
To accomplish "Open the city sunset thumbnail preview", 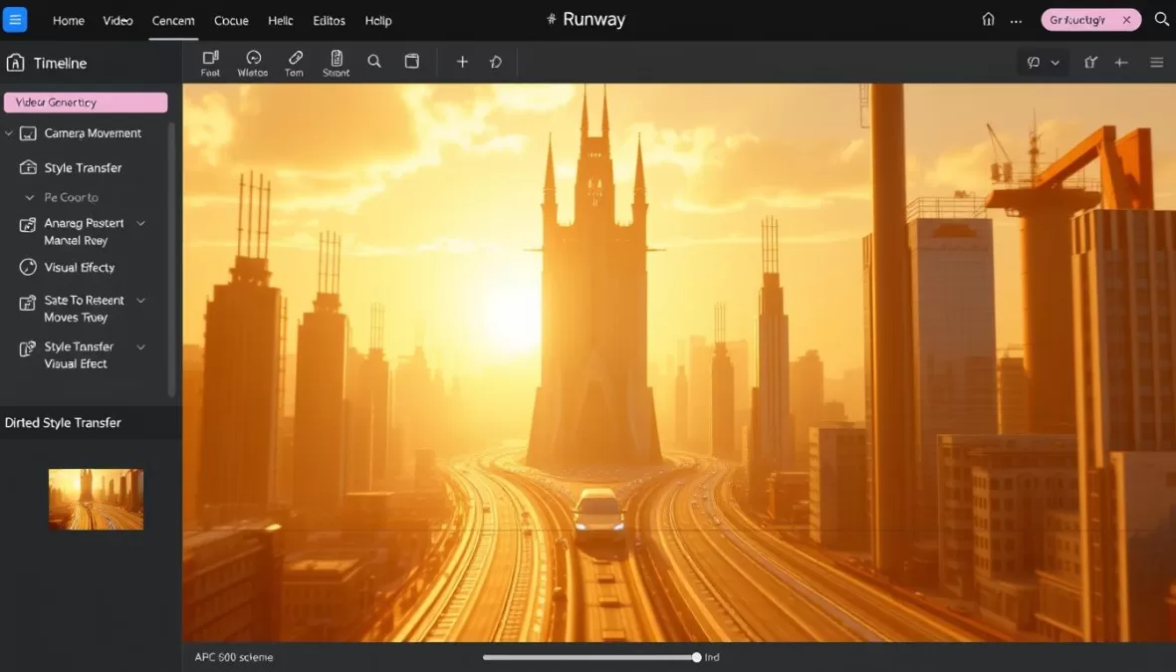I will tap(96, 499).
